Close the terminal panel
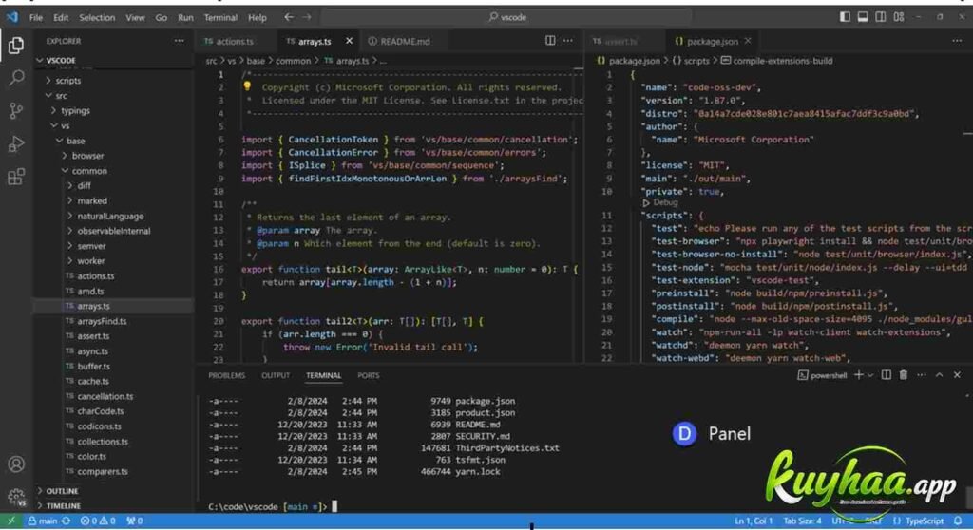The height and width of the screenshot is (530, 973). pyautogui.click(x=957, y=375)
